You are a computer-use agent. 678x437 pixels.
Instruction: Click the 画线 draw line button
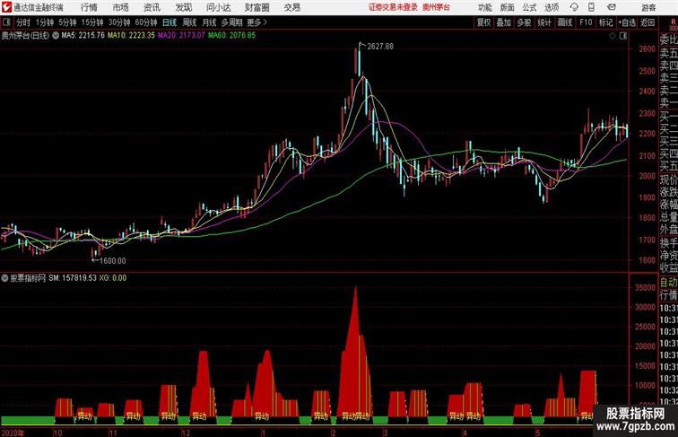(565, 22)
